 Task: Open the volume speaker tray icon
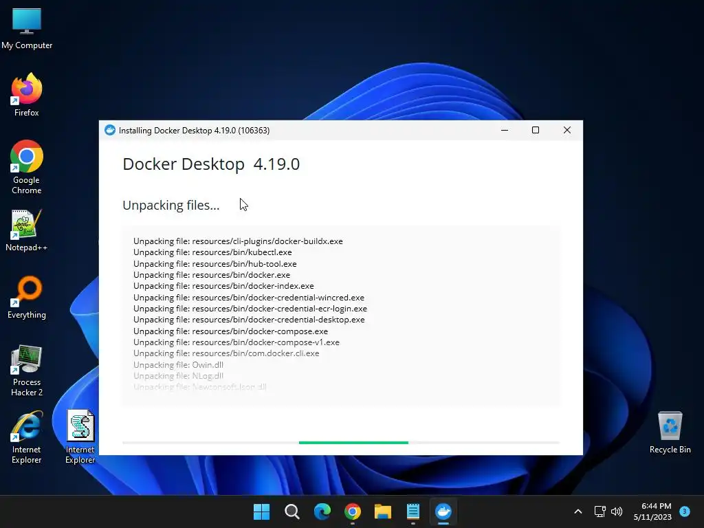(617, 511)
